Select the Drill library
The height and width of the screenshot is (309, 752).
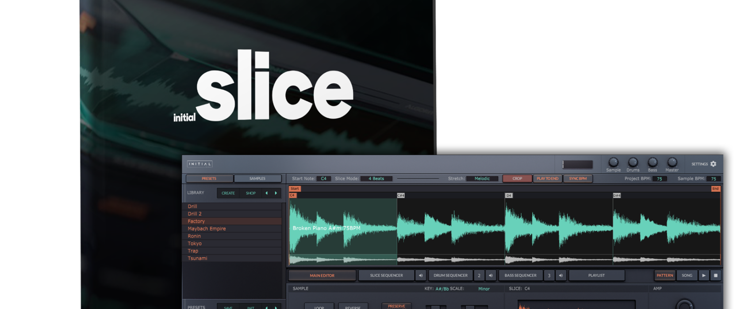232,207
